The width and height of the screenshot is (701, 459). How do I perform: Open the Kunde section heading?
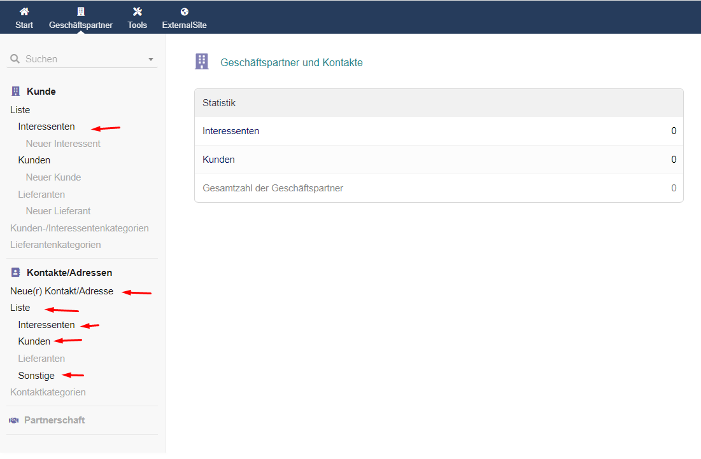click(x=41, y=92)
